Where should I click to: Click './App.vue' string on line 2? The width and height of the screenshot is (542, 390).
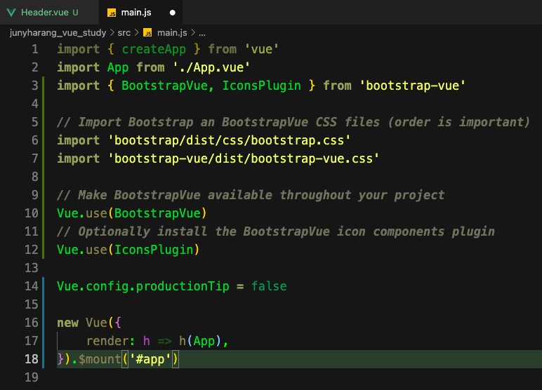(211, 67)
